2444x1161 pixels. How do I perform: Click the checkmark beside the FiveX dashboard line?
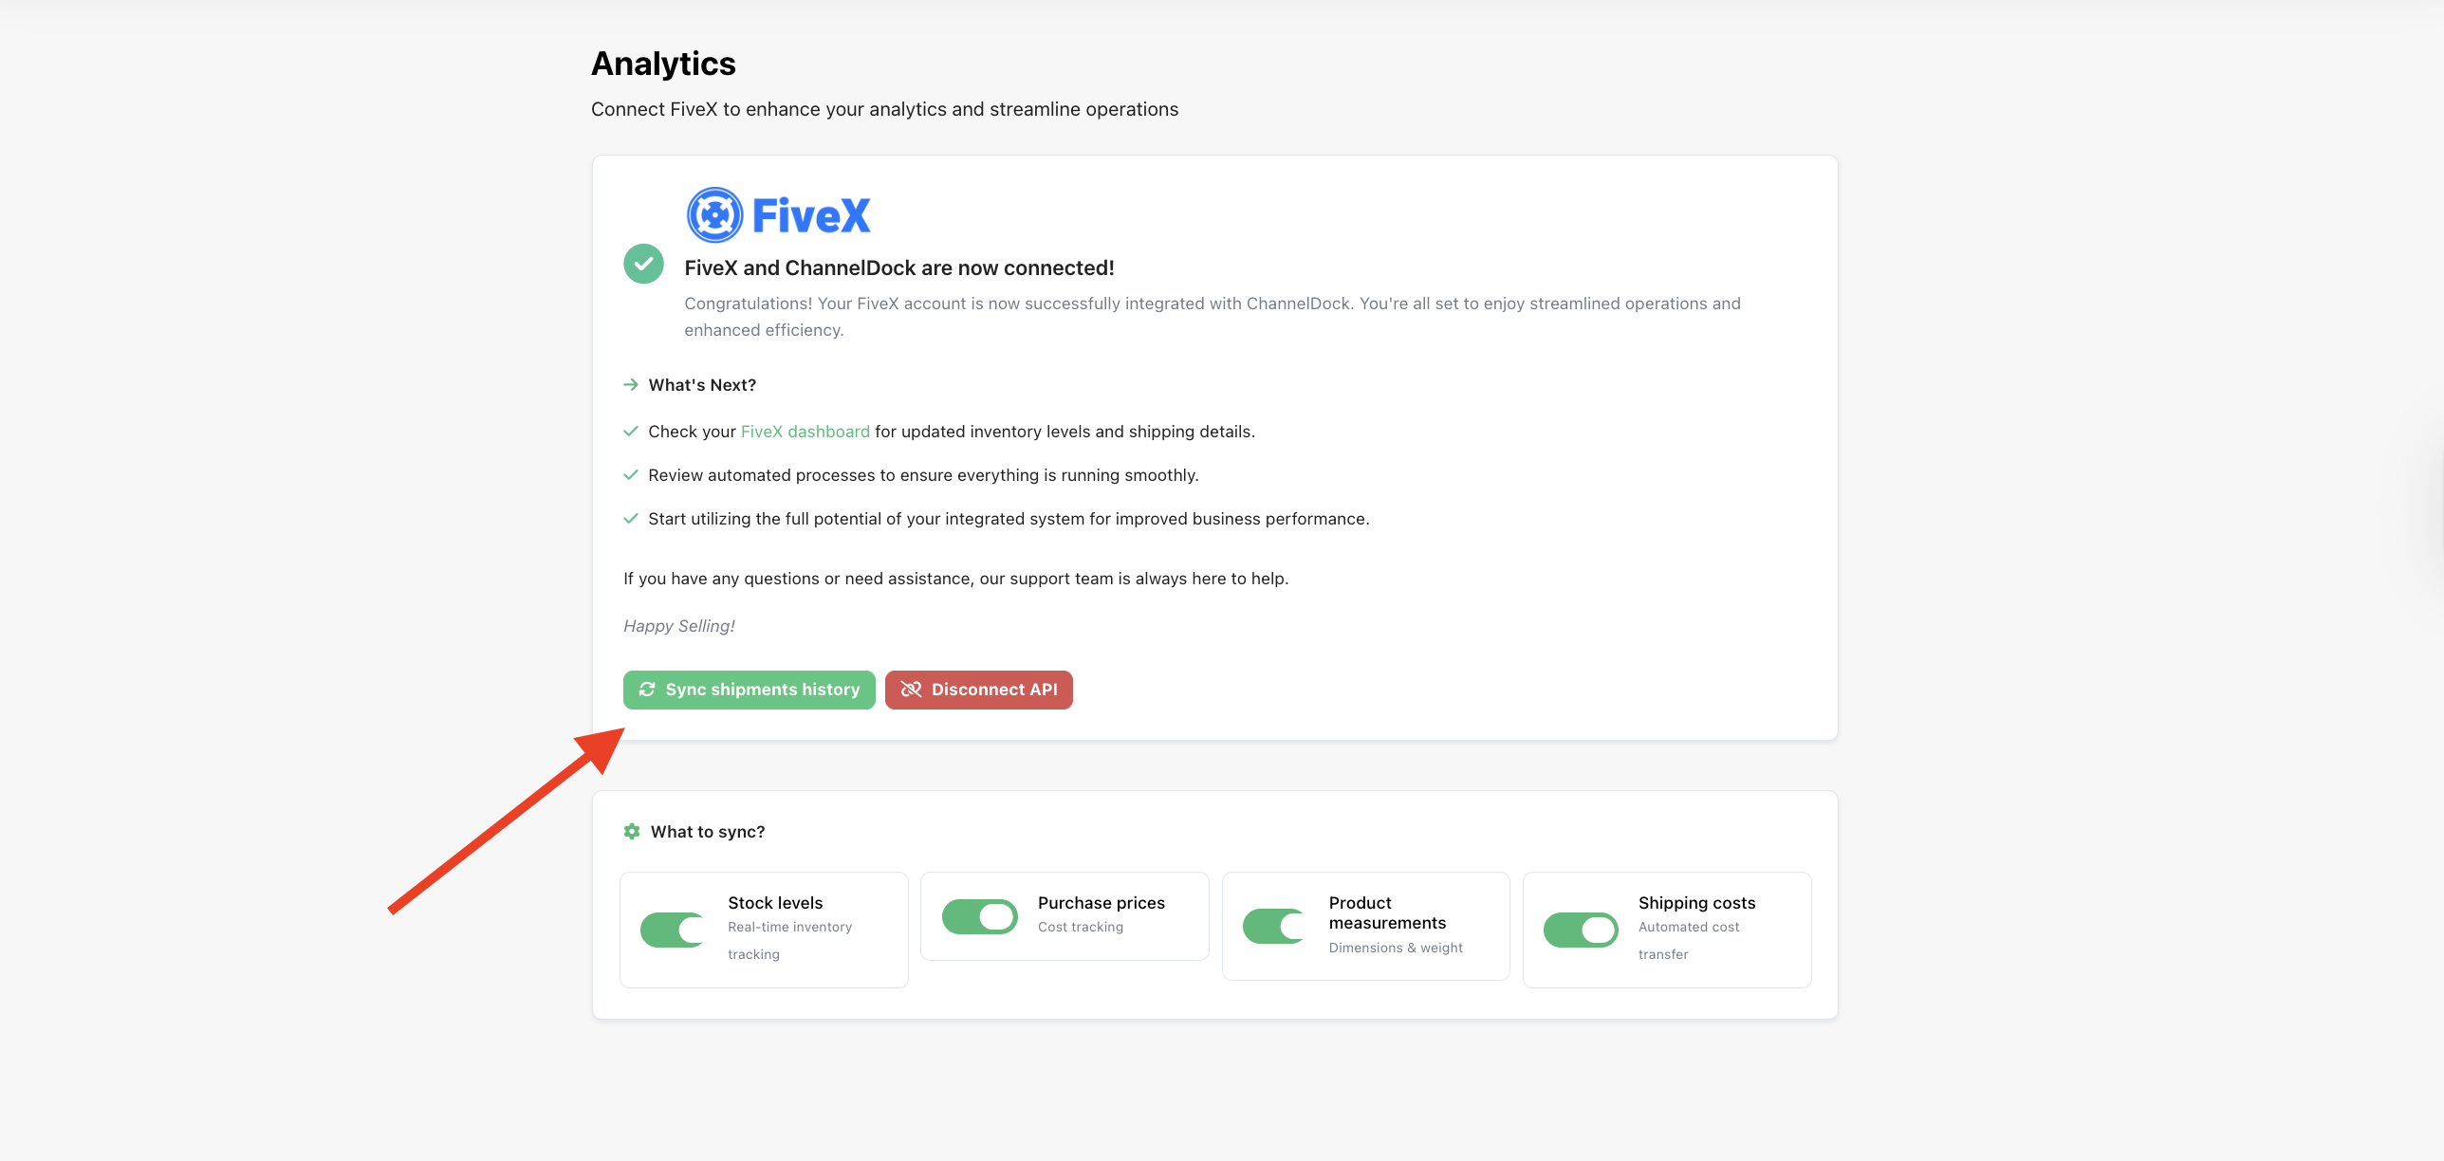coord(631,432)
